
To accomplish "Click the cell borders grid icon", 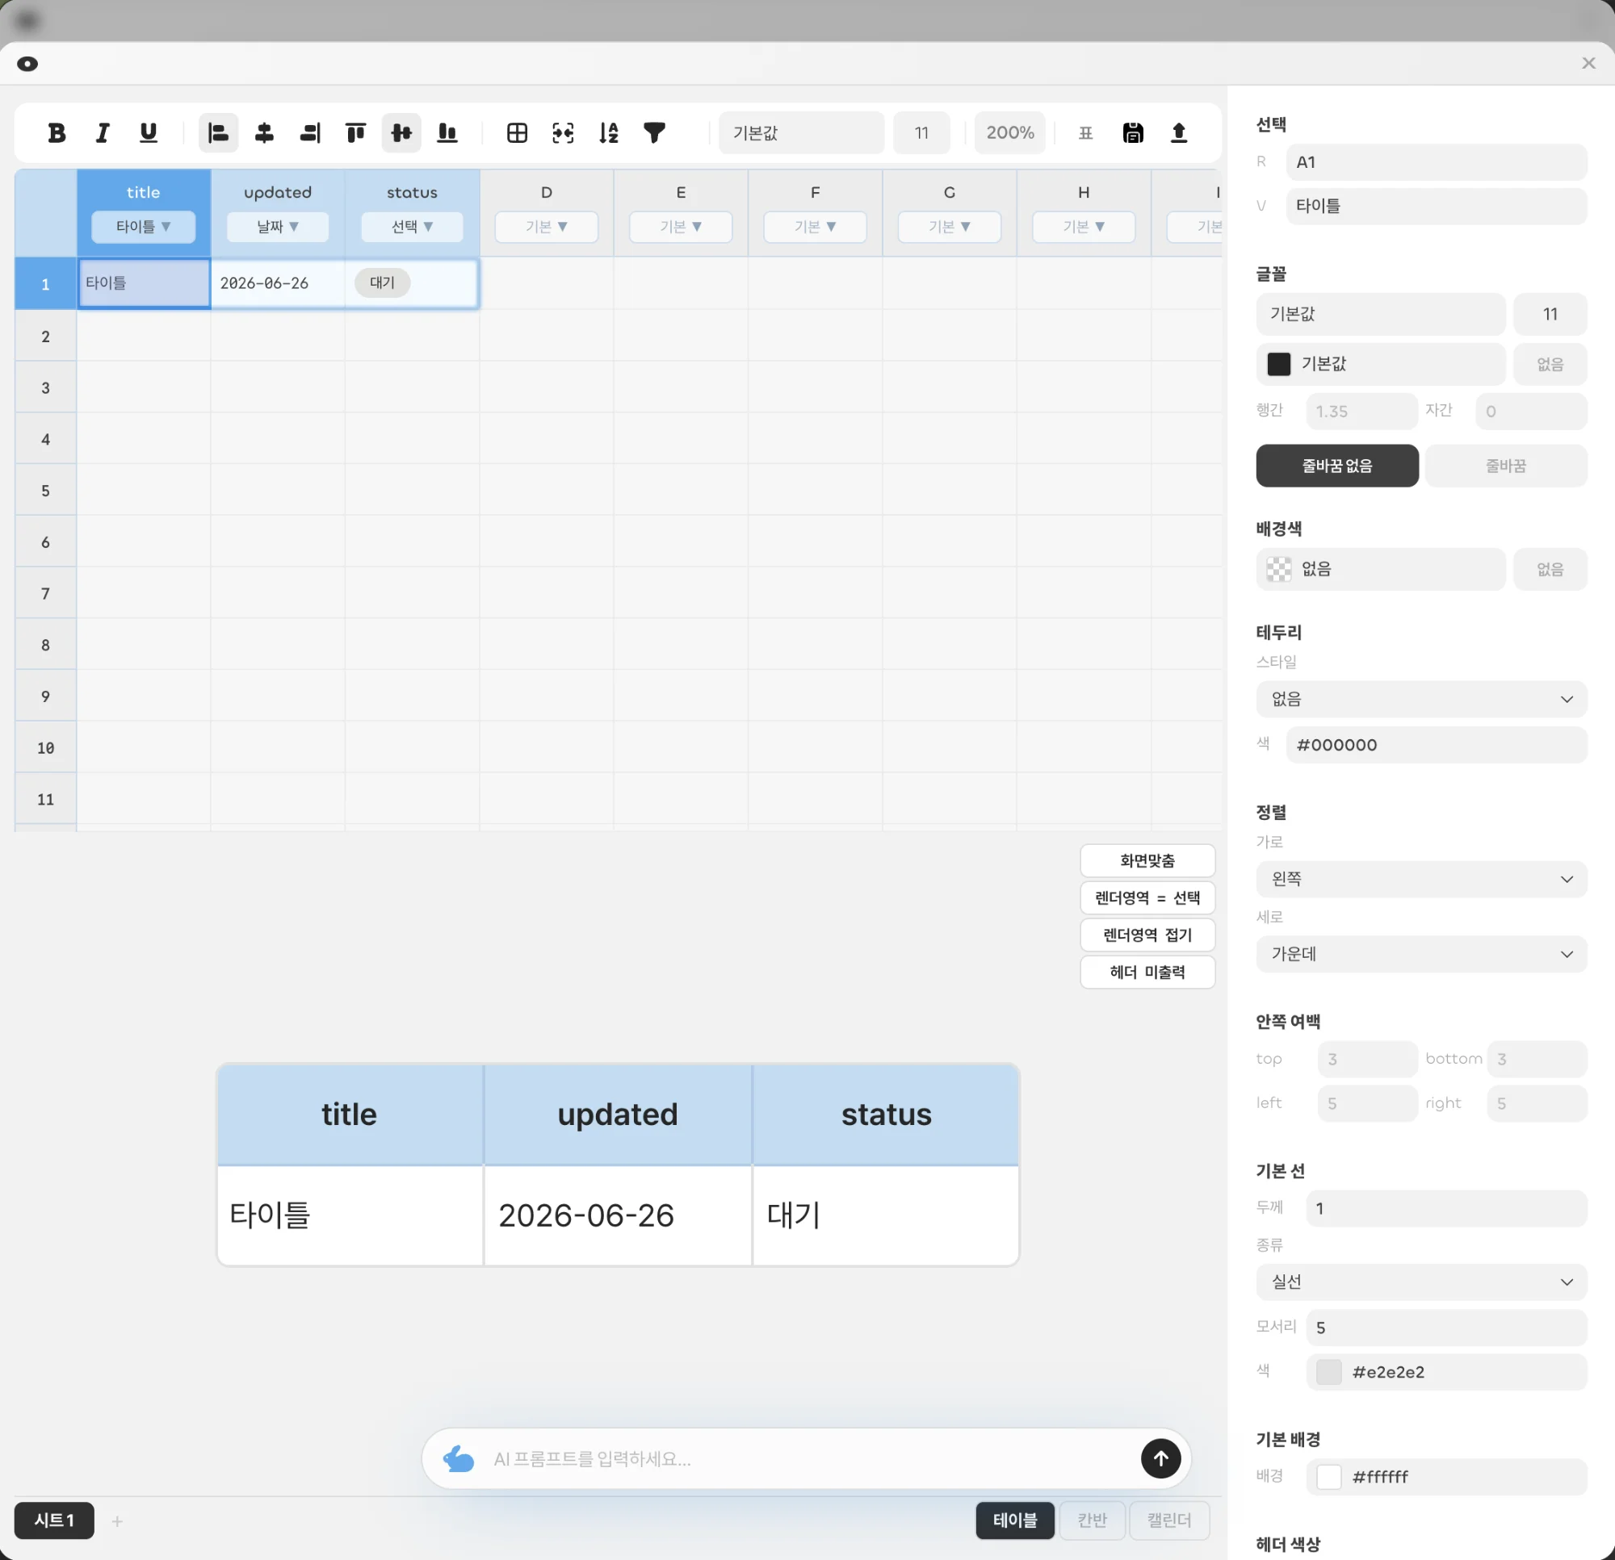I will 517,132.
